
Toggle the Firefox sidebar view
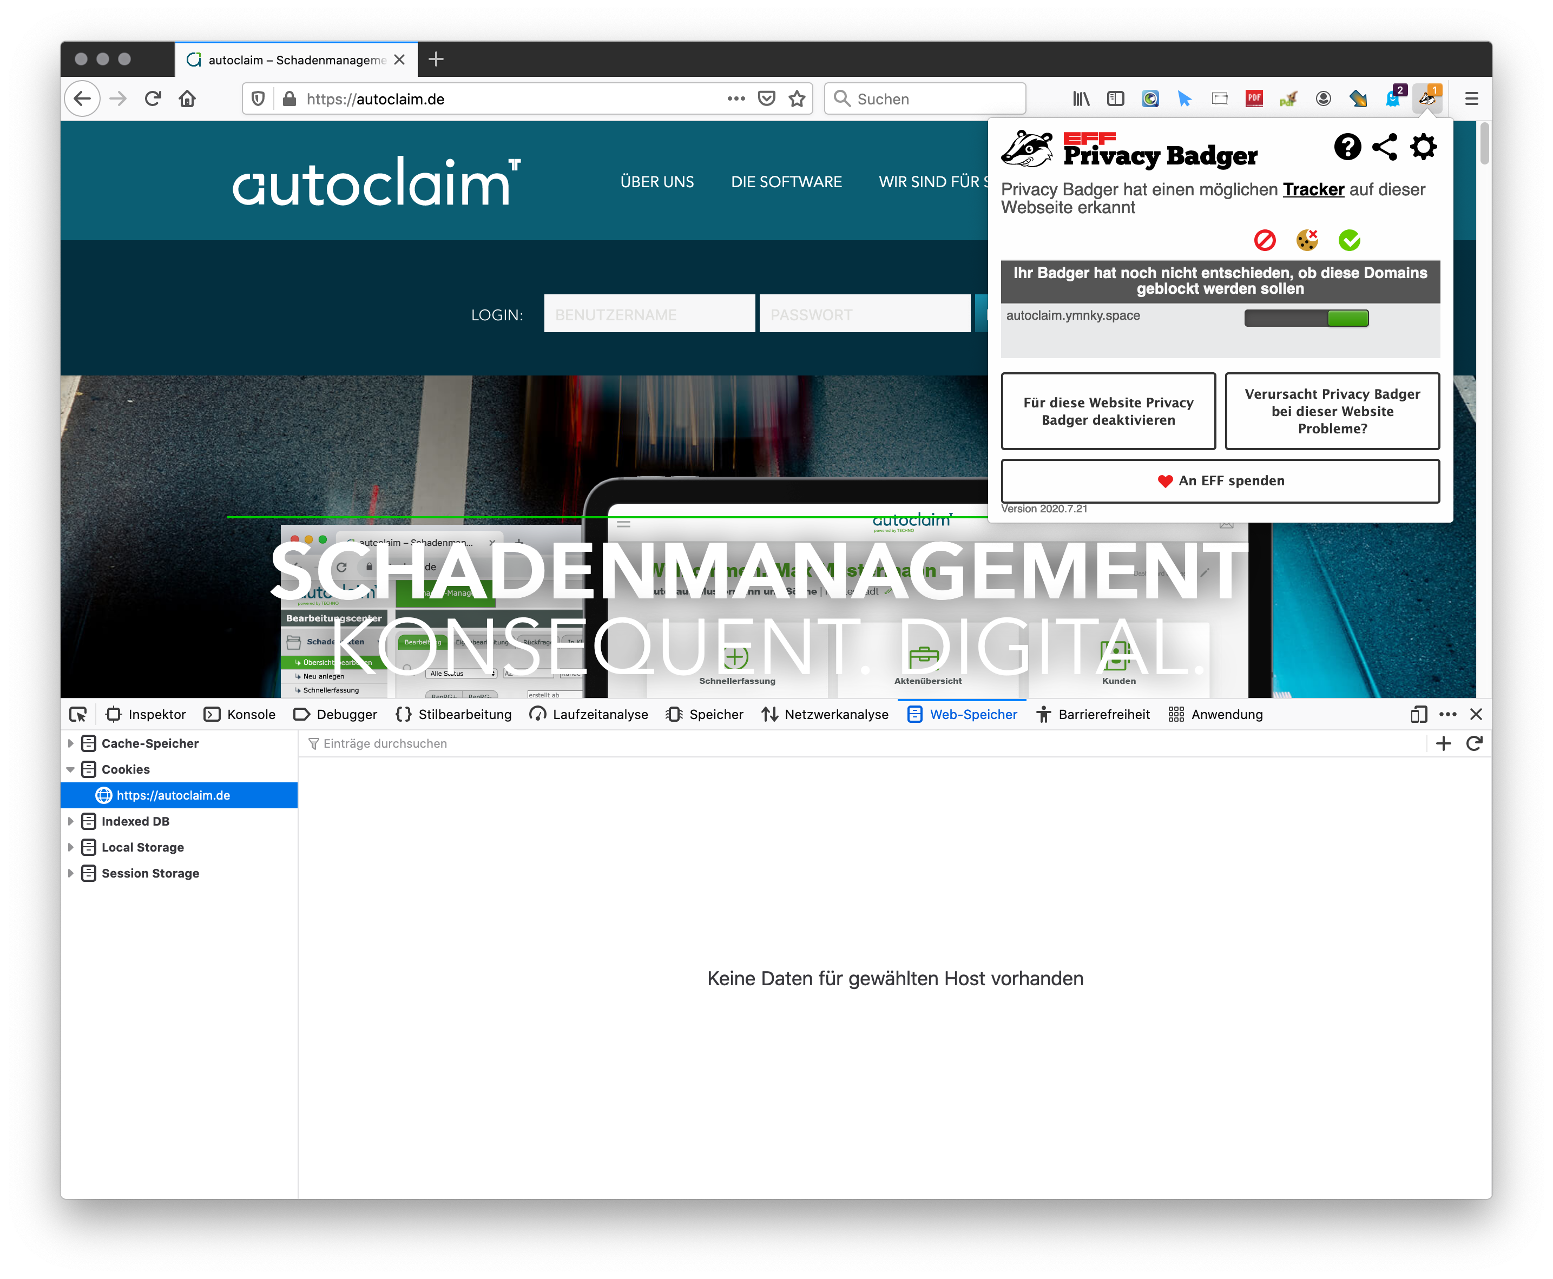[1115, 98]
